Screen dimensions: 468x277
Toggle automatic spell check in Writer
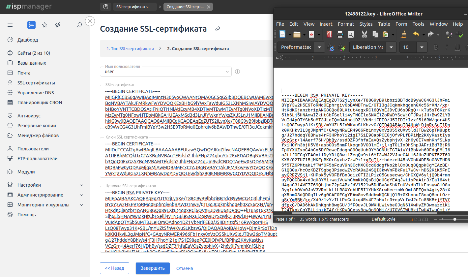pos(460,34)
